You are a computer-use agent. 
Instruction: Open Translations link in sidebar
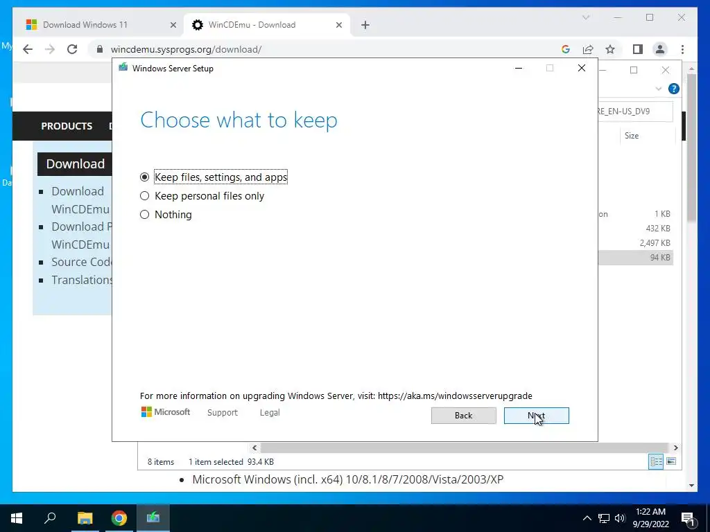(82, 280)
